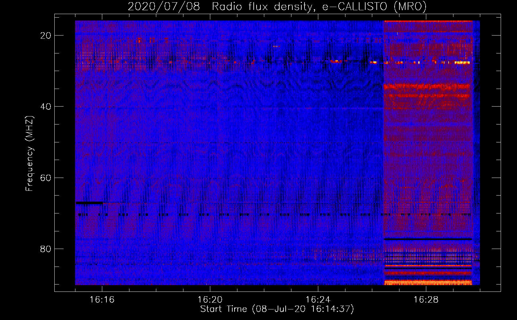The height and width of the screenshot is (320, 517).
Task: Click the 16:24 time tick label
Action: (318, 300)
